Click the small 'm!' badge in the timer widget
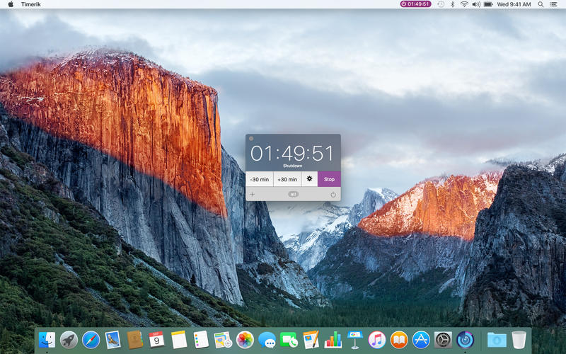 (293, 194)
